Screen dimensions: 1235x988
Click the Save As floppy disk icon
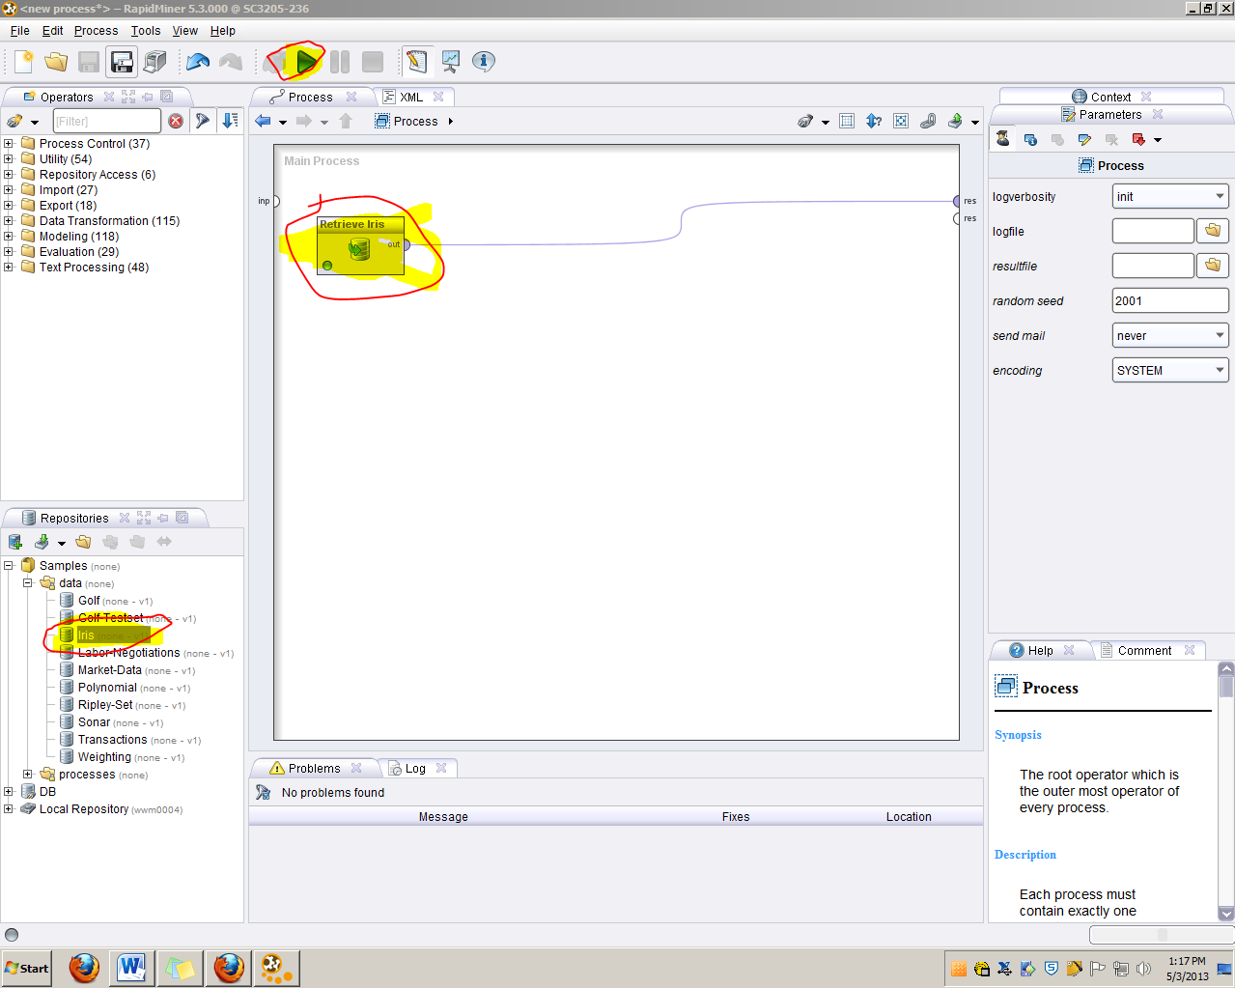(122, 62)
